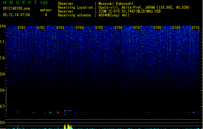Click the Receiver label
Viewport: 203px width, 129px height.
pyautogui.click(x=66, y=11)
